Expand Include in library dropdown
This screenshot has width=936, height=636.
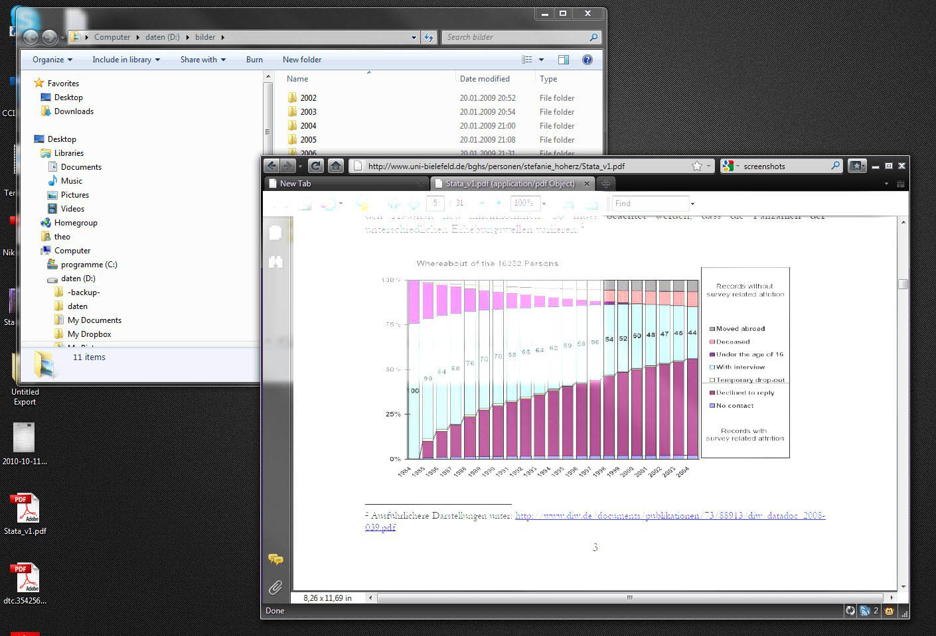pos(126,60)
